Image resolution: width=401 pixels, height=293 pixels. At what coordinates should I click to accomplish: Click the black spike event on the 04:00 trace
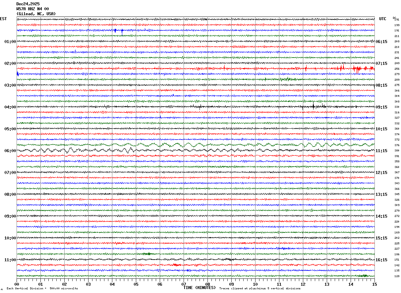(x=314, y=106)
